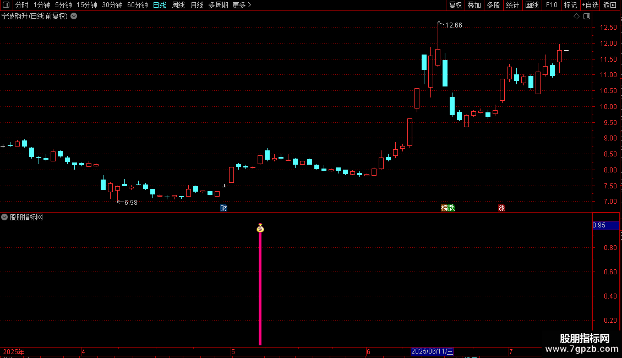This screenshot has height=358, width=622.
Task: Click the 财 financial marker on chart
Action: (x=223, y=208)
